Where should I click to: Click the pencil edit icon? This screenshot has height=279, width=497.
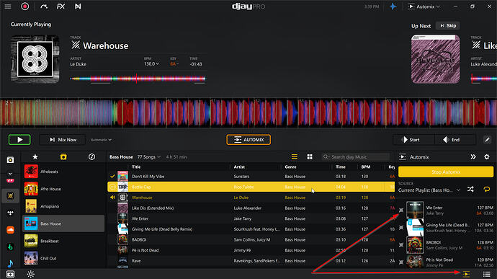pyautogui.click(x=487, y=140)
